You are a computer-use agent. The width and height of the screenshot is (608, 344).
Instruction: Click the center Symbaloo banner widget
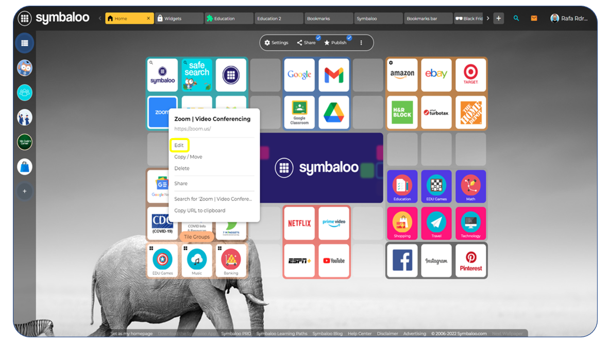(322, 168)
